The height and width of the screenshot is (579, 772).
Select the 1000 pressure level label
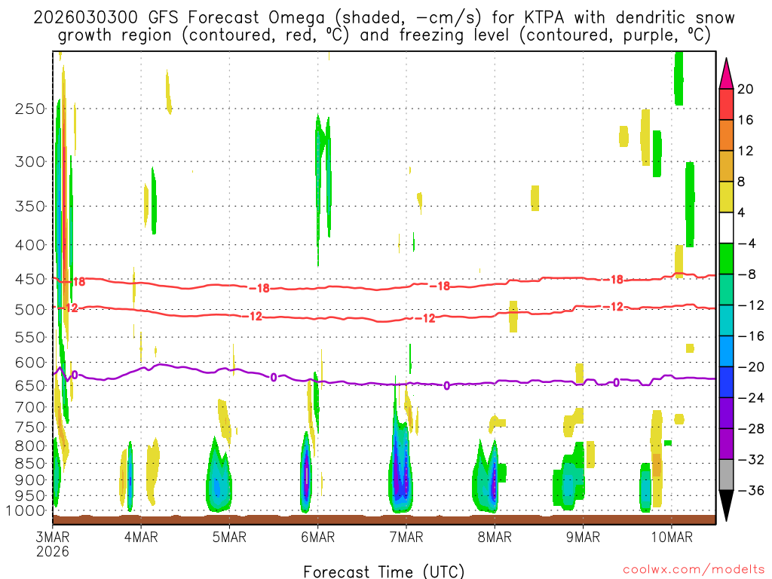click(x=27, y=511)
